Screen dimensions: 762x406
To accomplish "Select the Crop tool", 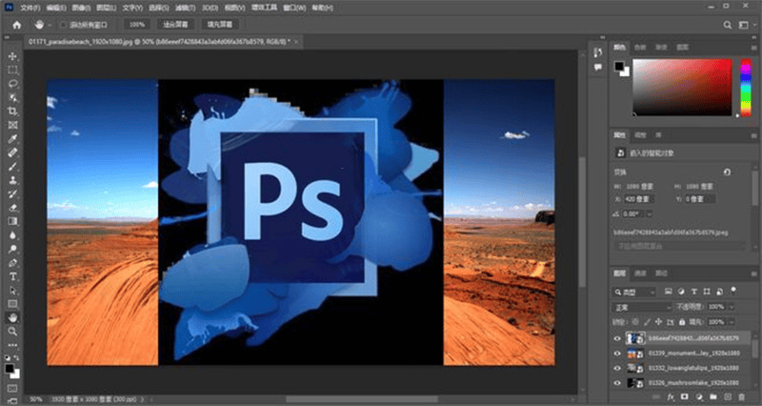I will (12, 112).
